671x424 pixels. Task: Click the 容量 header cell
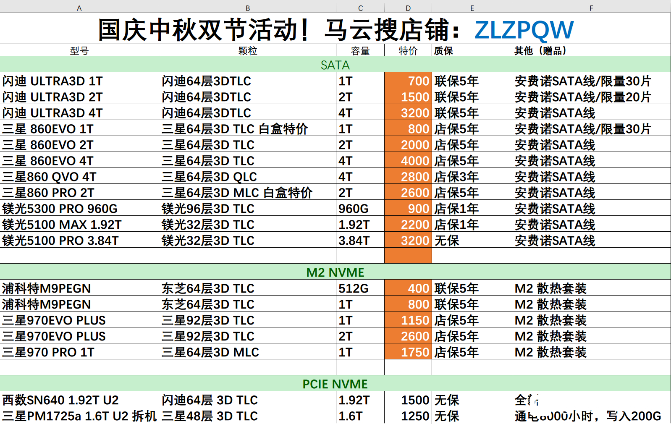coord(360,50)
